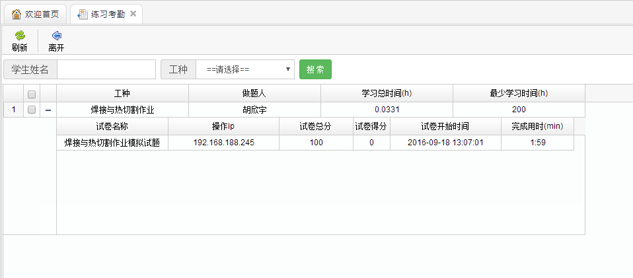Click the practice attendance tab icon
Viewport: 633px width, 278px height.
point(82,15)
